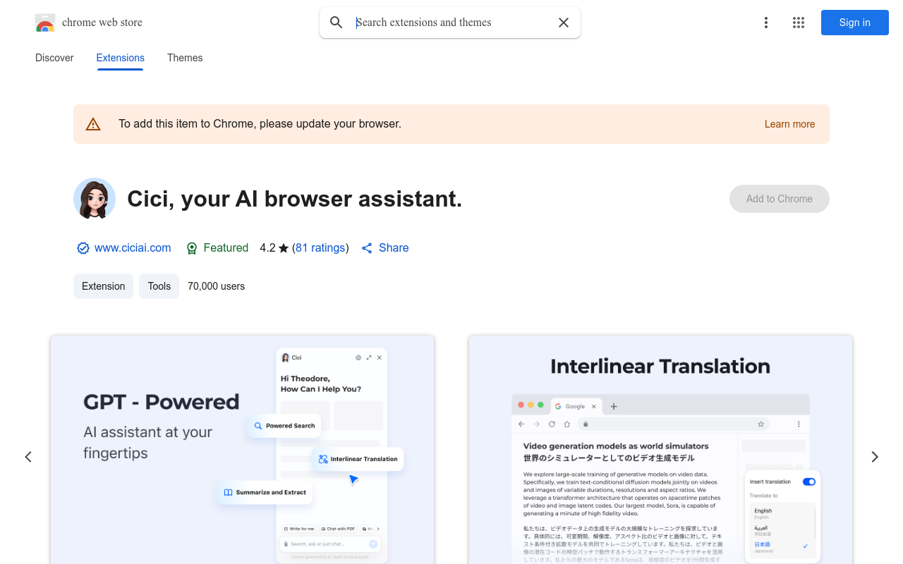The width and height of the screenshot is (903, 564).
Task: Visit the www.ciciai.com link
Action: (133, 248)
